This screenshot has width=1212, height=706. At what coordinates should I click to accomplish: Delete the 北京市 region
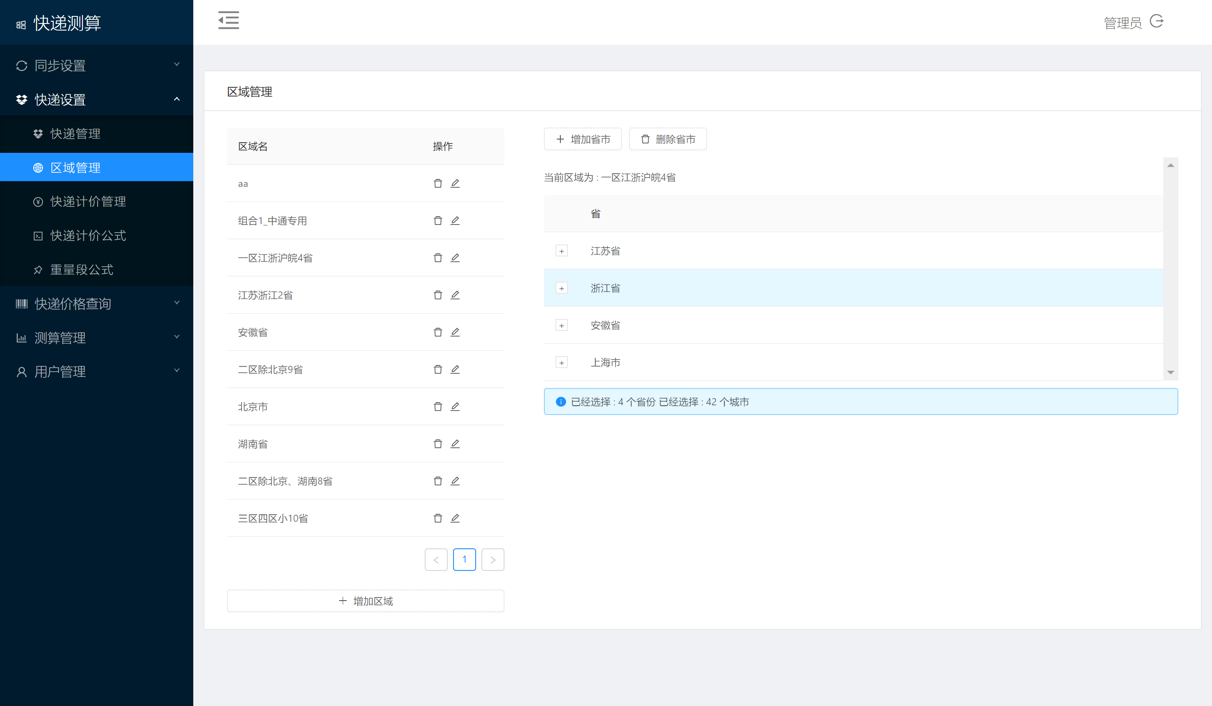pyautogui.click(x=438, y=407)
